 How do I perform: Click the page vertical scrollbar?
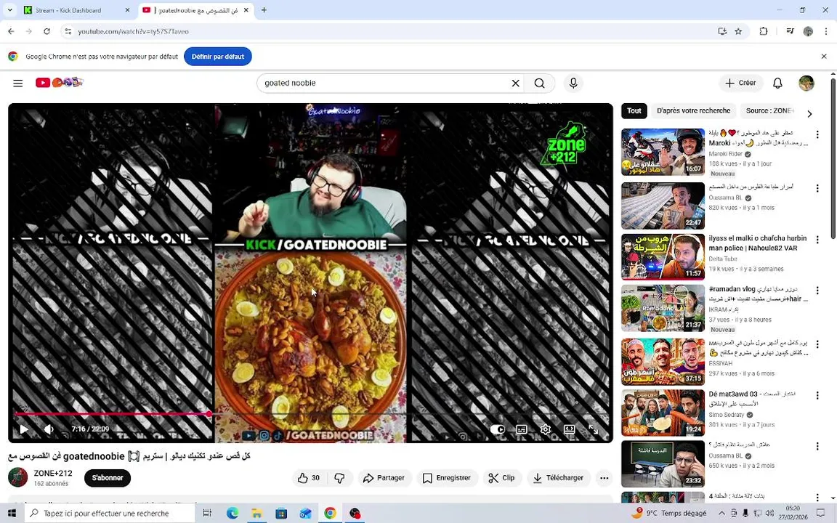pos(833,159)
